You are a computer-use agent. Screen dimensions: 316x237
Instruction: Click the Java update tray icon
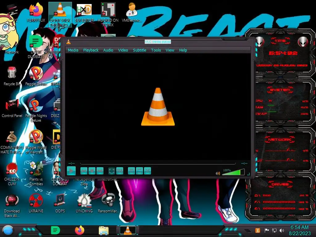pyautogui.click(x=258, y=230)
